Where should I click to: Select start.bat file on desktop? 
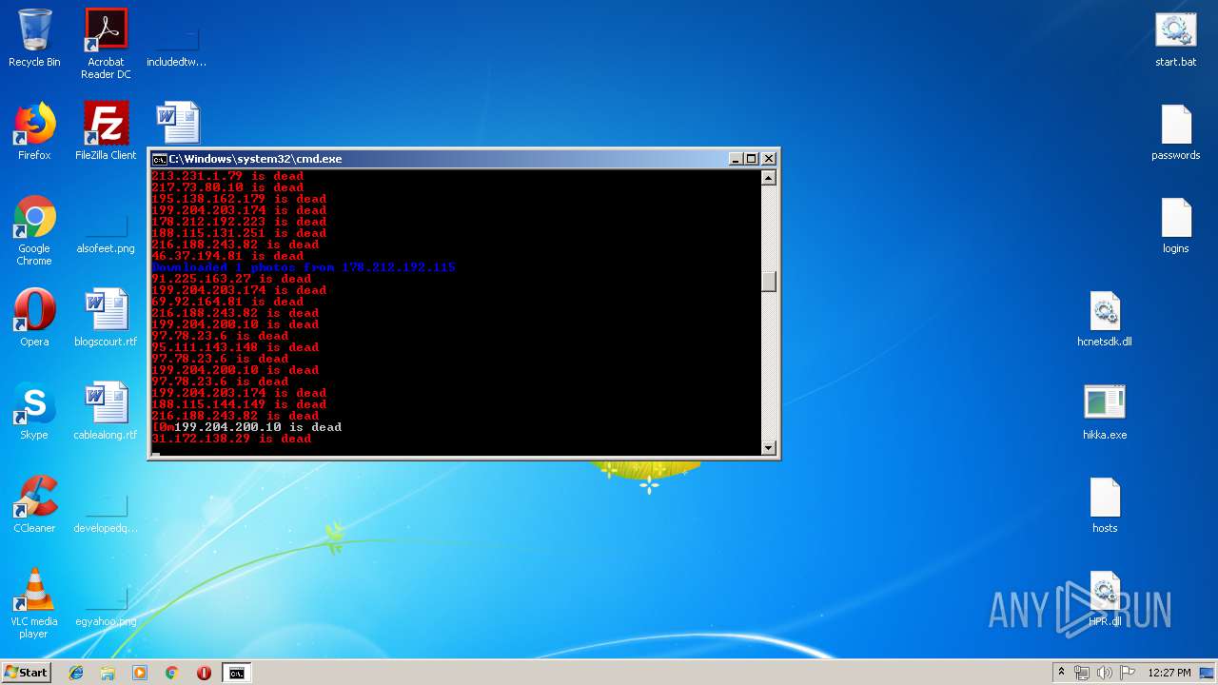pyautogui.click(x=1175, y=40)
